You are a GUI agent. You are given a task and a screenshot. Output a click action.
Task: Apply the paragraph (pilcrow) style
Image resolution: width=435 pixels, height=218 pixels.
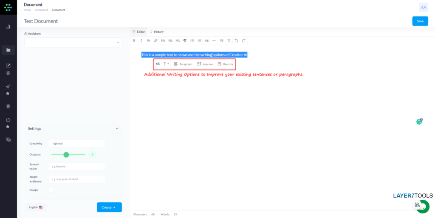click(185, 40)
